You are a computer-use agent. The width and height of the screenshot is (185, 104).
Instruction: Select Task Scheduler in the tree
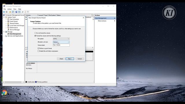14,19
